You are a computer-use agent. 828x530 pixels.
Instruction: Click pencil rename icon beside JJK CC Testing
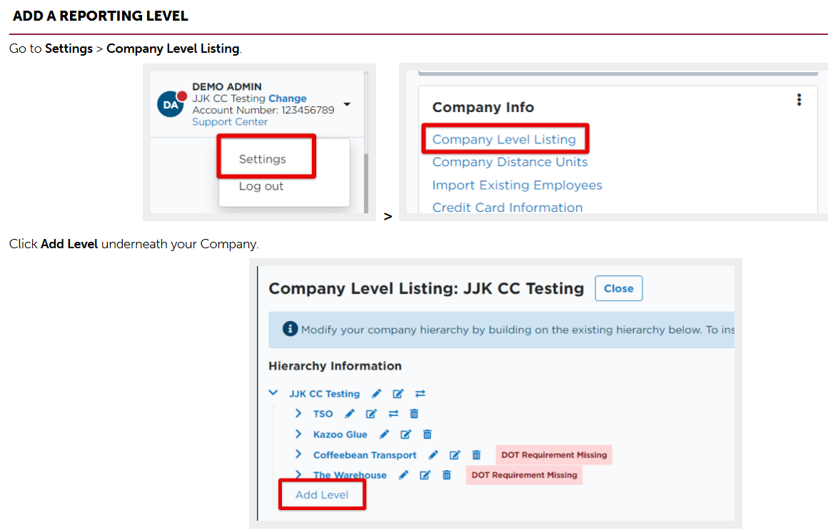(376, 394)
